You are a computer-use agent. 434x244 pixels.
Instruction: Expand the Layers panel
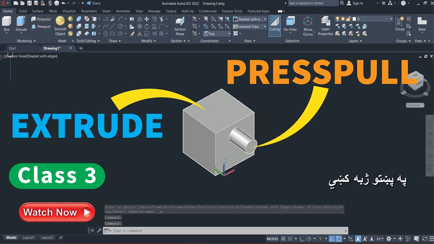pos(355,41)
